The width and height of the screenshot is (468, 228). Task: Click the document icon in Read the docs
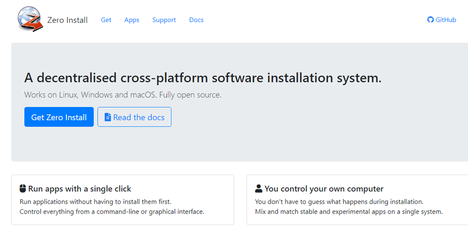pos(108,117)
